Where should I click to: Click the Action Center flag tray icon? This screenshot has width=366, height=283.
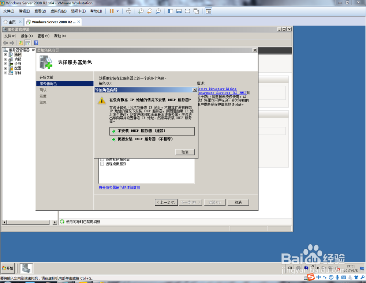[324, 268]
